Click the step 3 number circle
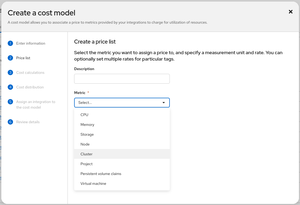This screenshot has height=205, width=300. coord(10,72)
